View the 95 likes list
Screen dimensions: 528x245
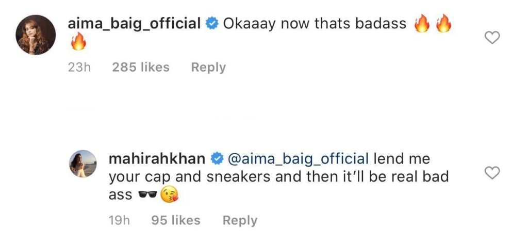[176, 220]
